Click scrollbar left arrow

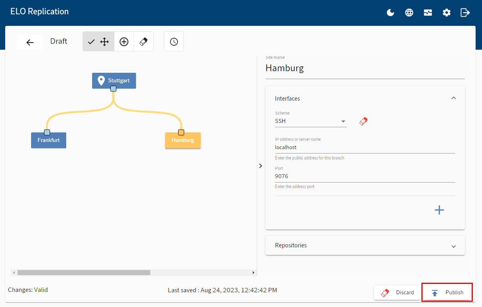[x=14, y=272]
